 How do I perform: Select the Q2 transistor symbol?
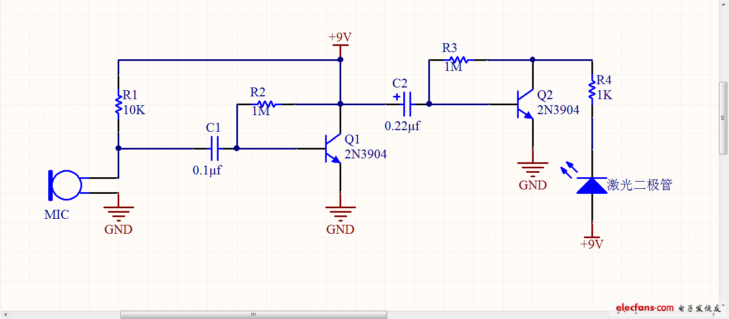525,104
